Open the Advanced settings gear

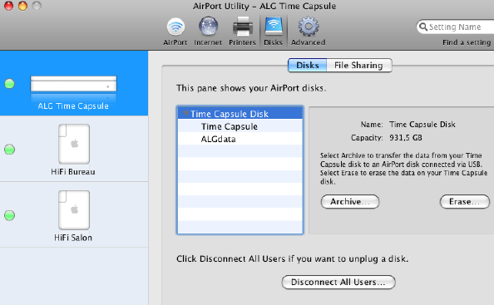point(308,32)
